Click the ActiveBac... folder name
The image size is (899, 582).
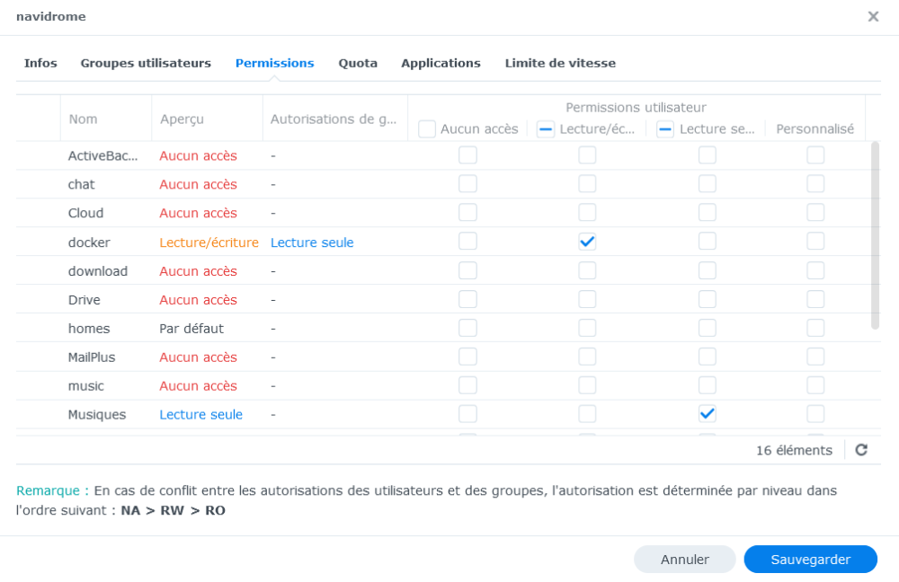pyautogui.click(x=103, y=155)
